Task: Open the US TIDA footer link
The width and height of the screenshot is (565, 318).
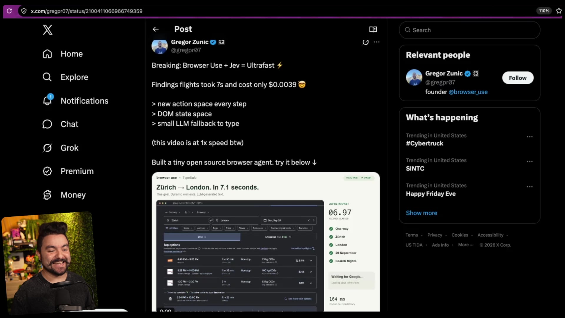Action: click(x=414, y=245)
